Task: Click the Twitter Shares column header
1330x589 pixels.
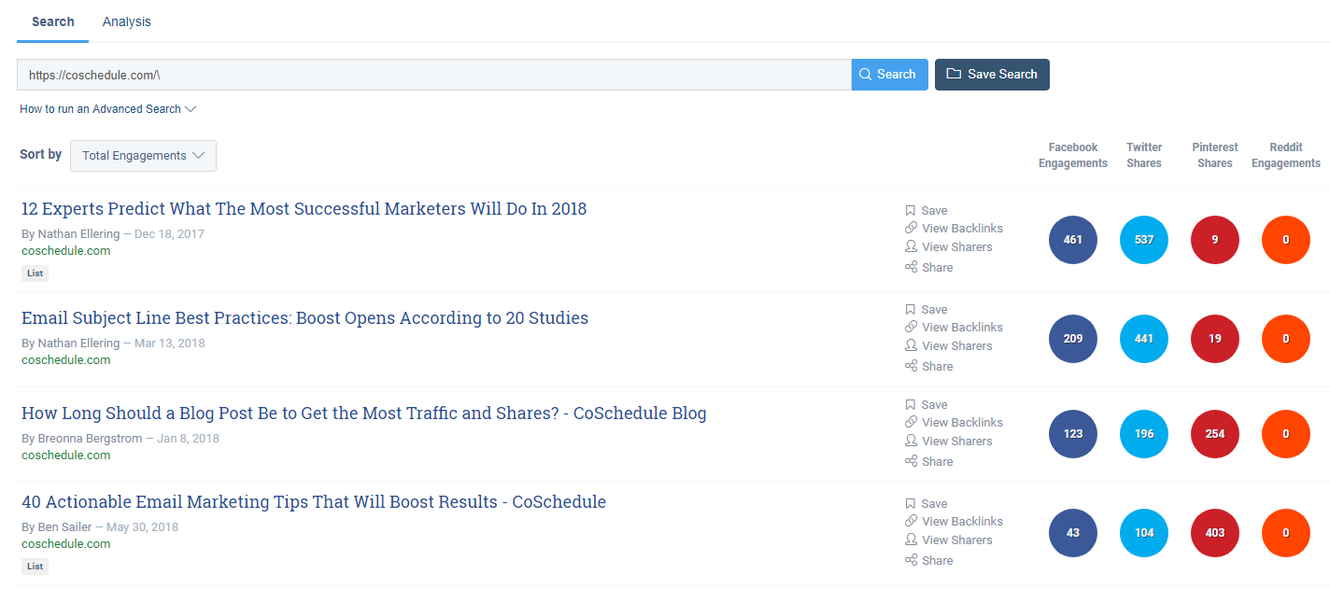Action: (1144, 155)
